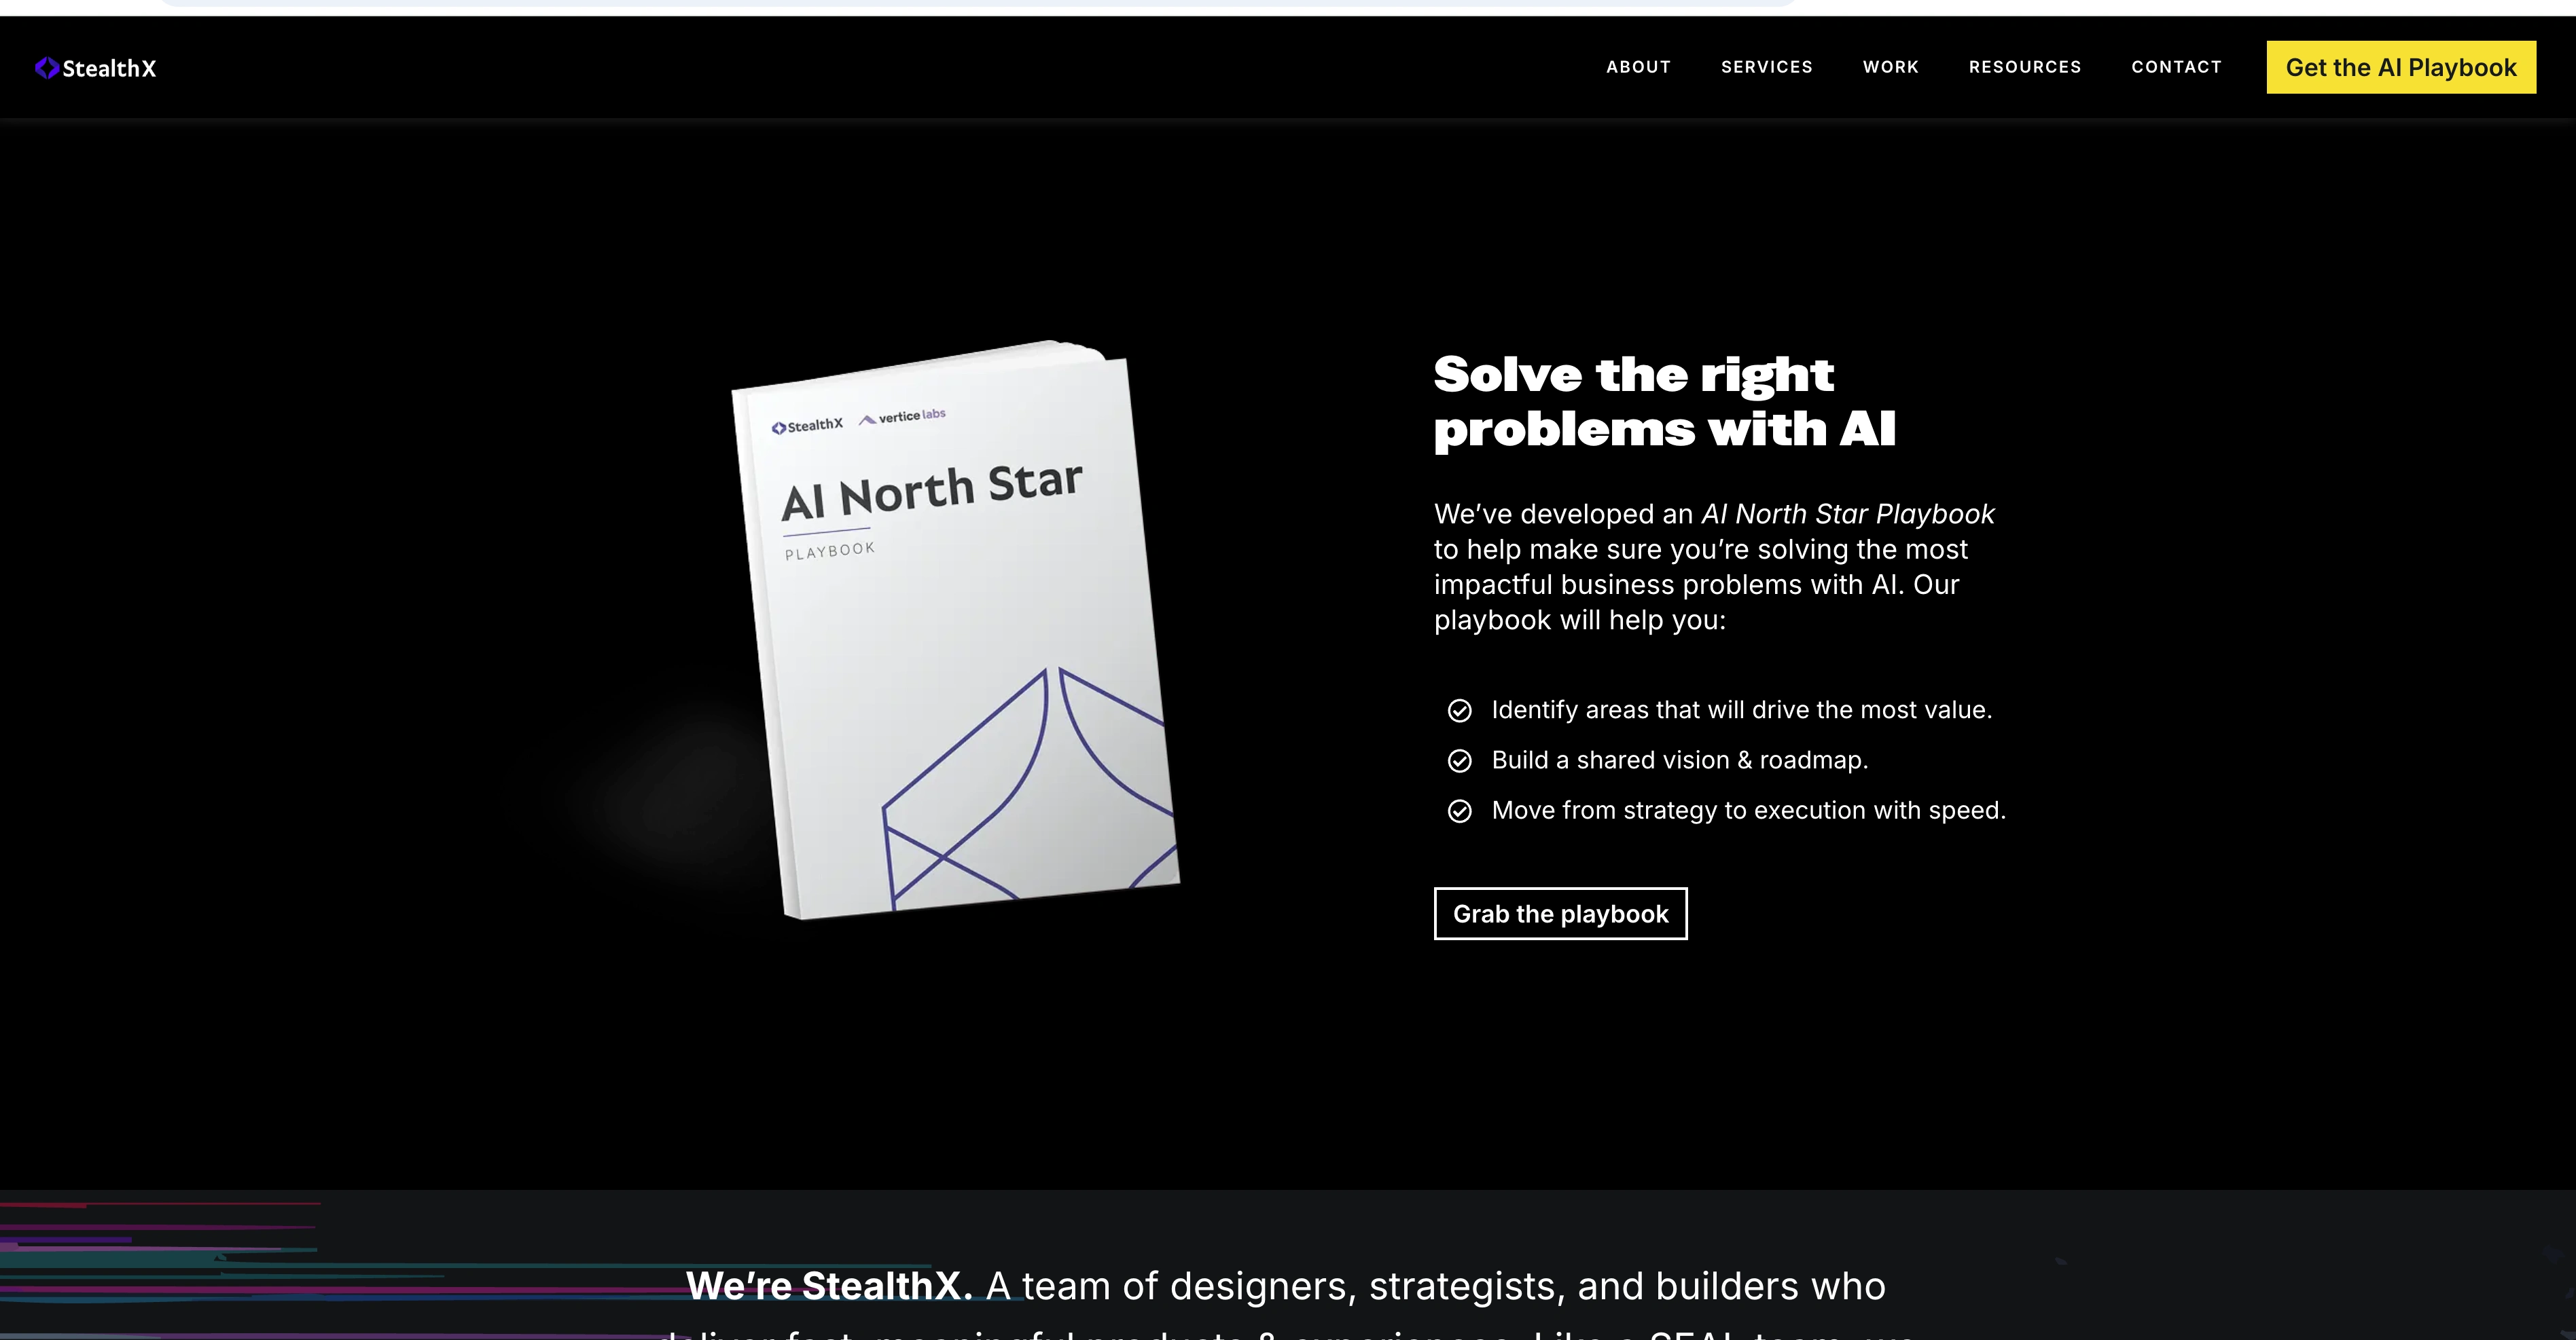The height and width of the screenshot is (1340, 2576).
Task: Click checkmark icon beside Identify areas
Action: pyautogui.click(x=1459, y=711)
